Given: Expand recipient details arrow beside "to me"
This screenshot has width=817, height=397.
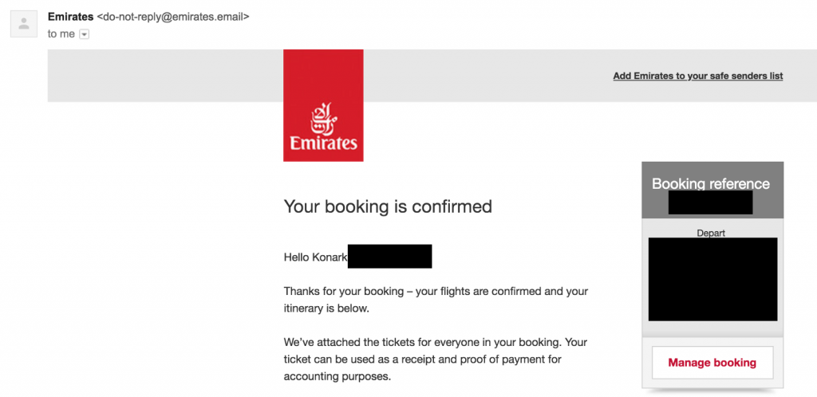Looking at the screenshot, I should [x=84, y=34].
